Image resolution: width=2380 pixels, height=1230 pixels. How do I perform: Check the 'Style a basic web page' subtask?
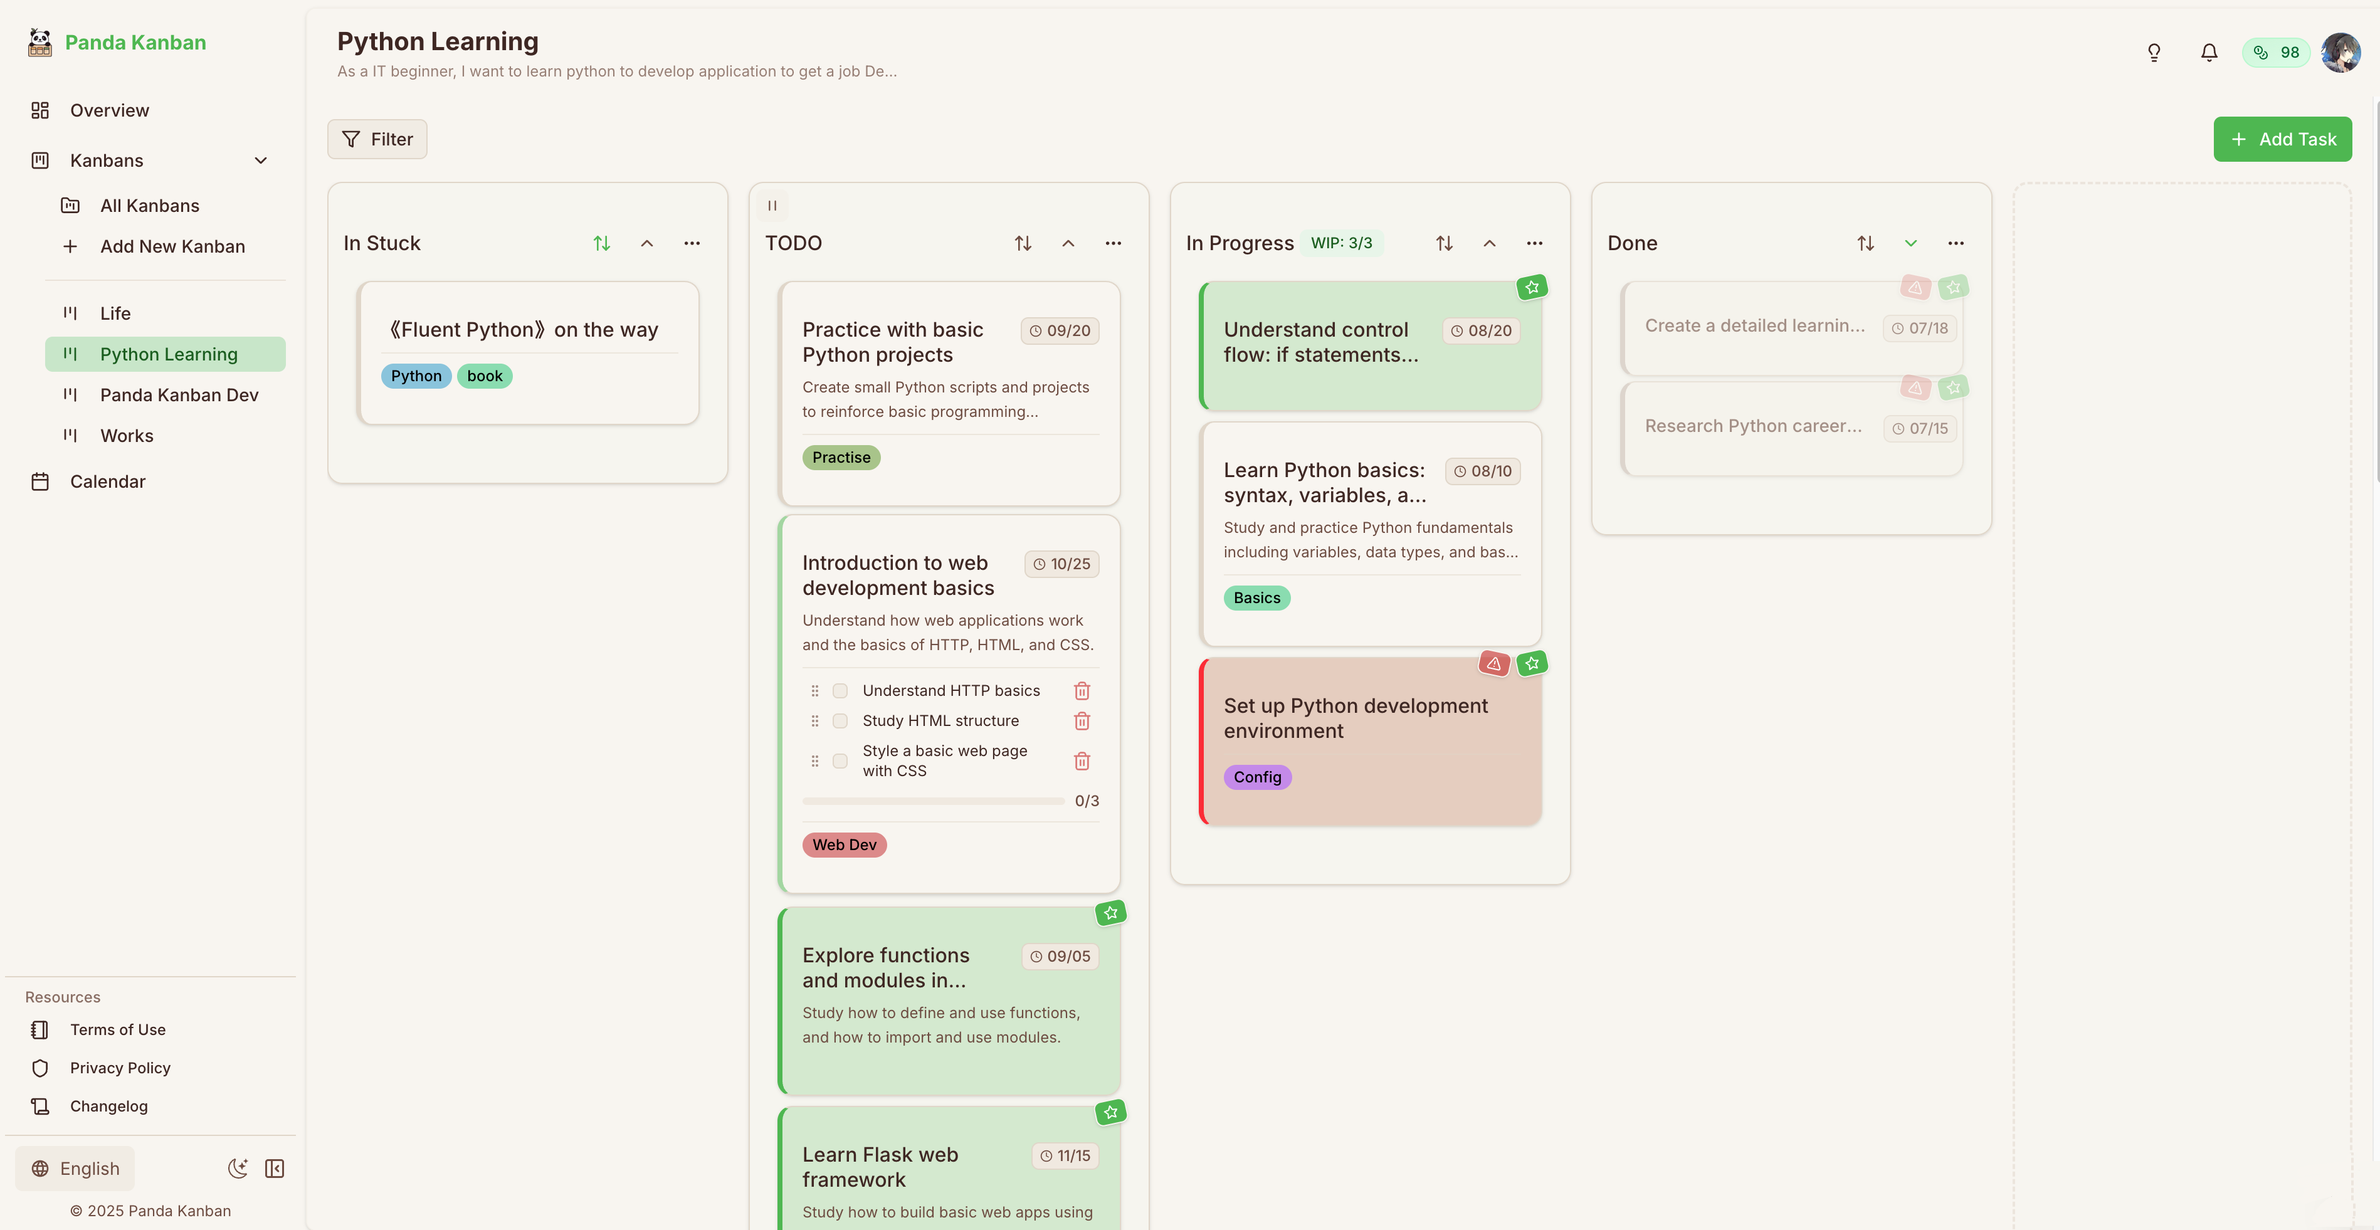[840, 760]
